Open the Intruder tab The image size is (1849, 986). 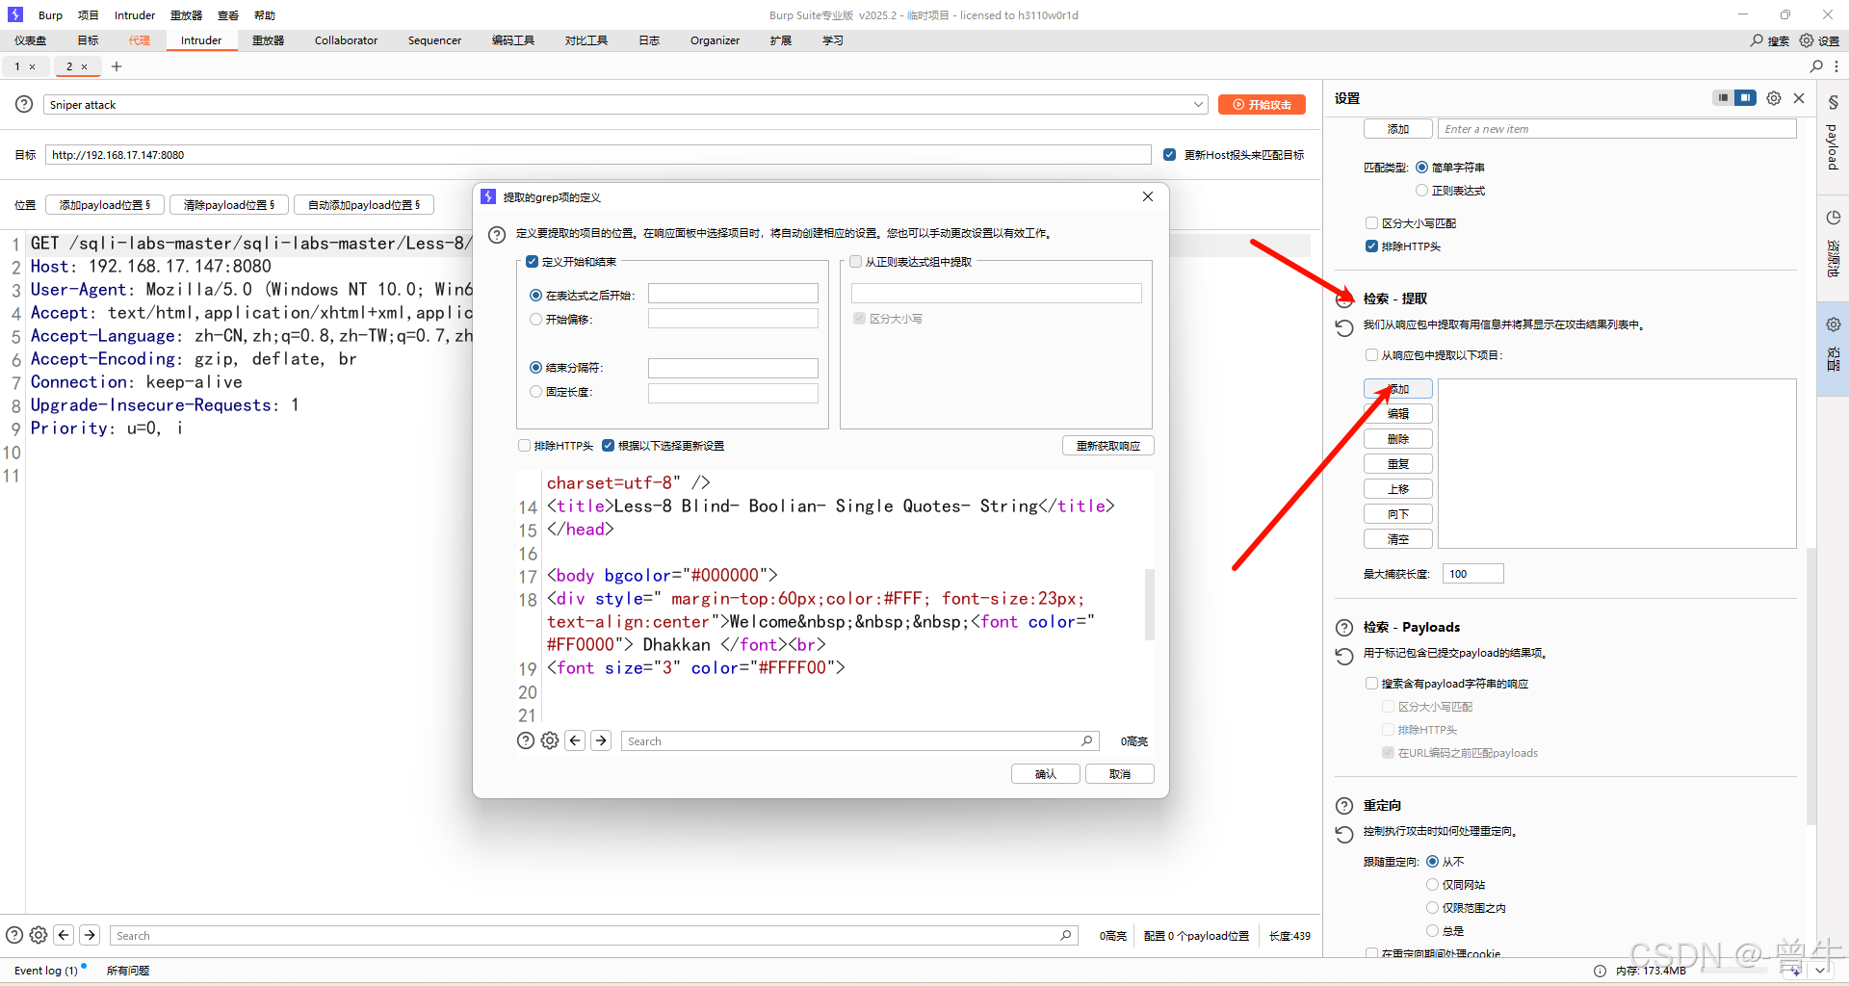[x=201, y=40]
